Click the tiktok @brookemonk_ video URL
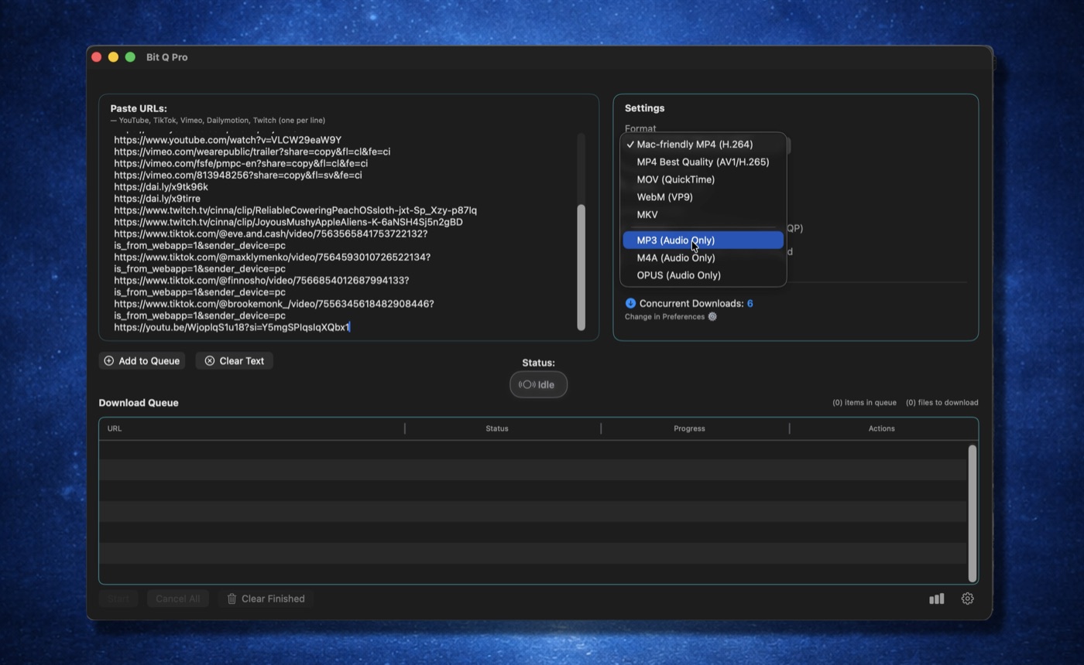The image size is (1084, 665). point(273,309)
